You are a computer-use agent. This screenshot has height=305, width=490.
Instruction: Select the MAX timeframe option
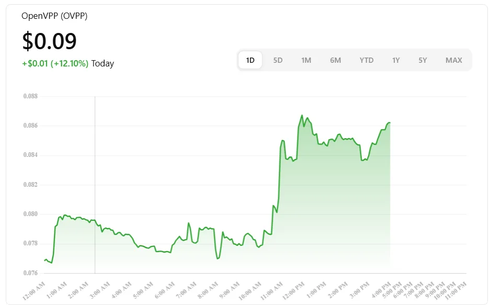tap(453, 60)
